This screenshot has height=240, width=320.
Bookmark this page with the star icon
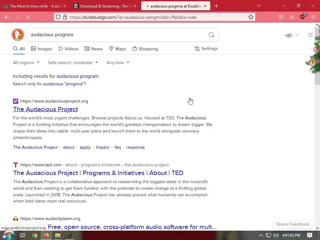point(251,17)
